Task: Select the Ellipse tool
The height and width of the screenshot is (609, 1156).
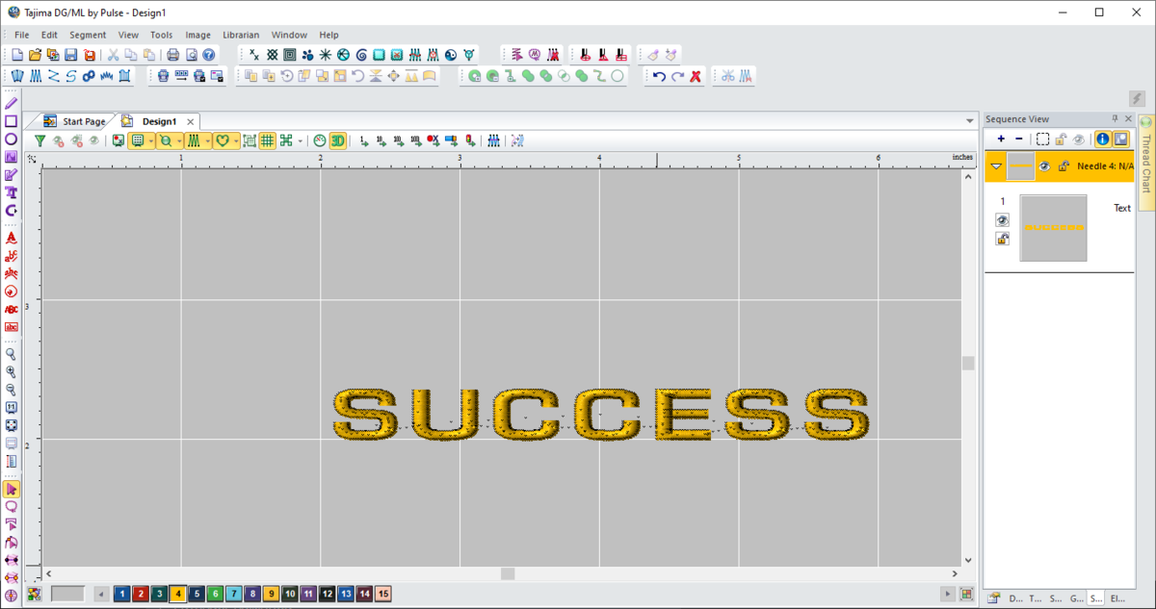Action: 11,140
